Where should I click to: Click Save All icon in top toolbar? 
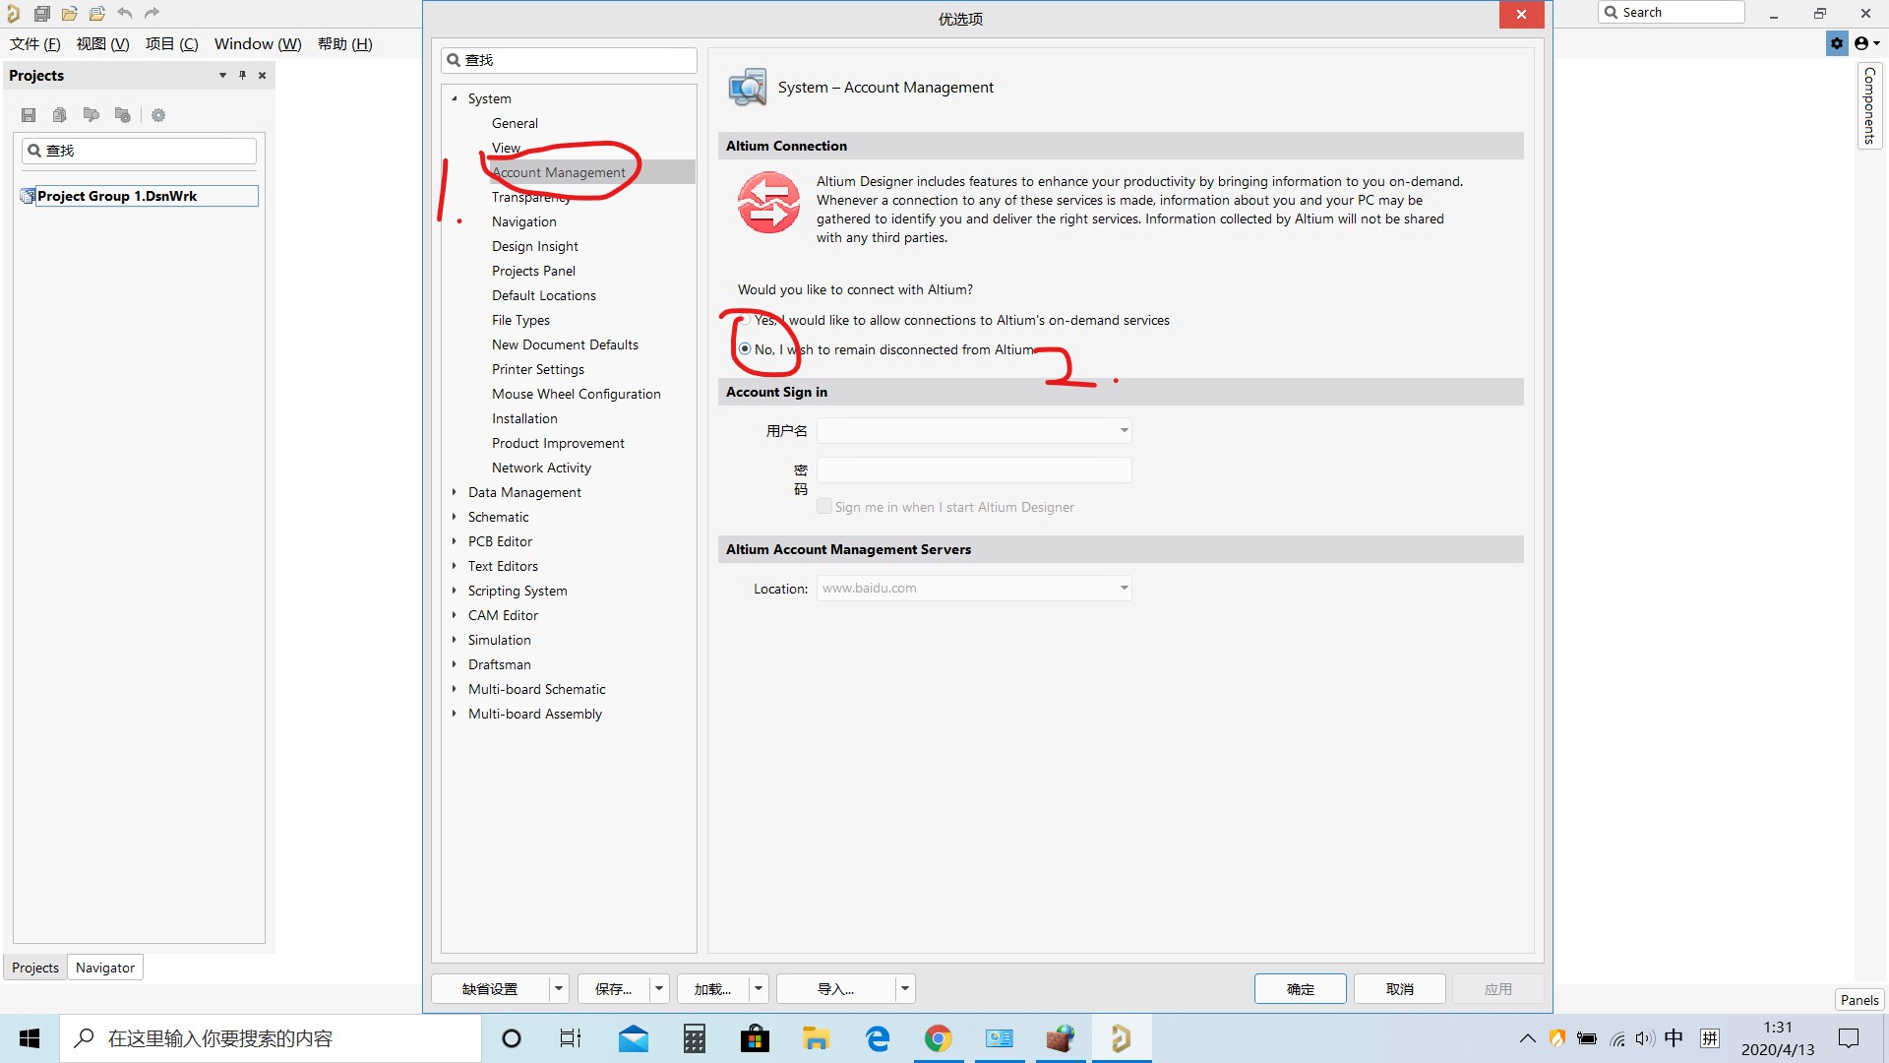coord(41,14)
